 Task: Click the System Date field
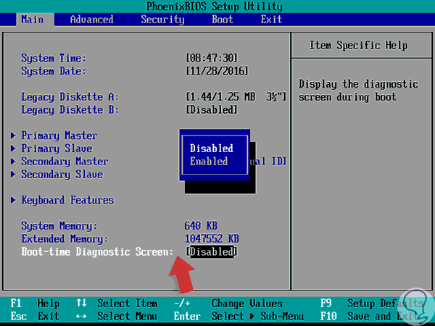coord(217,71)
